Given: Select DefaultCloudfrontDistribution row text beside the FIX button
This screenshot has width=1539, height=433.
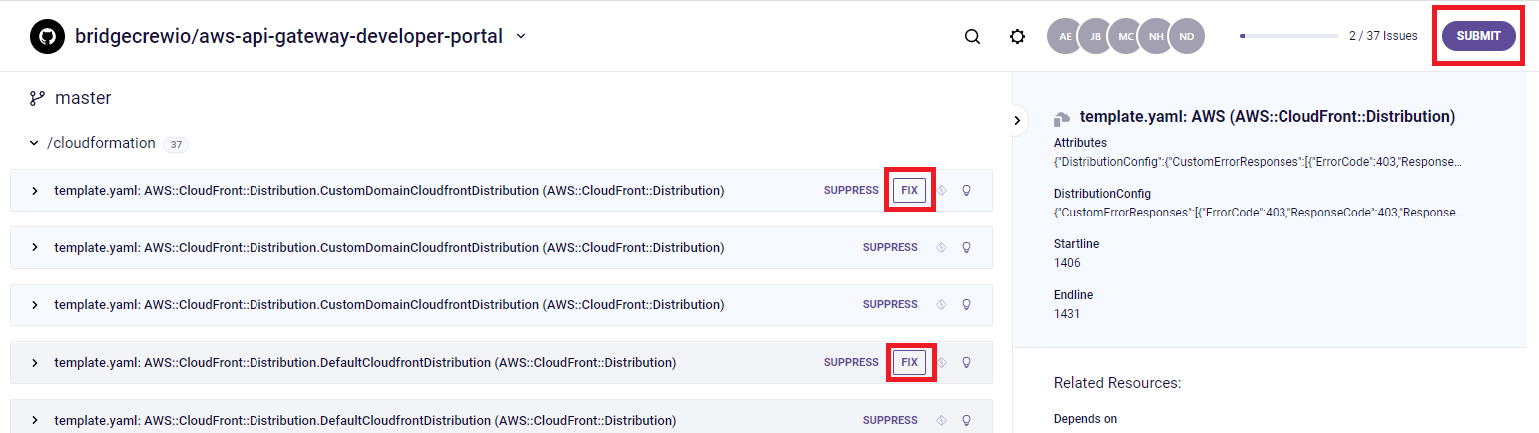Looking at the screenshot, I should click(365, 362).
